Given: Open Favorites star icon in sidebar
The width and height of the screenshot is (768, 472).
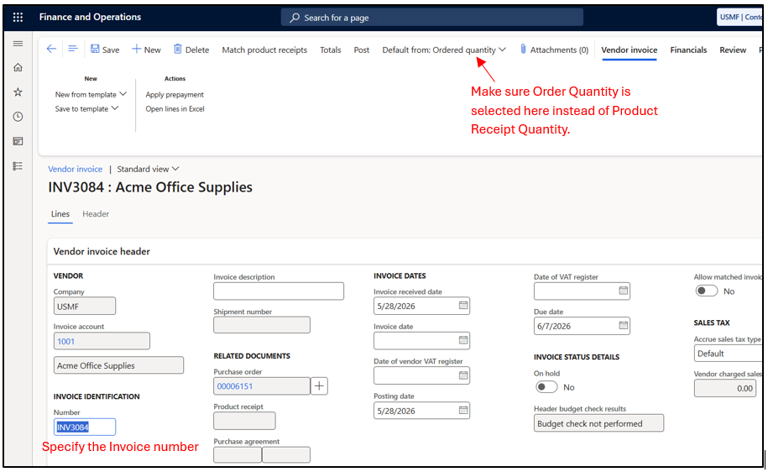Looking at the screenshot, I should (18, 92).
